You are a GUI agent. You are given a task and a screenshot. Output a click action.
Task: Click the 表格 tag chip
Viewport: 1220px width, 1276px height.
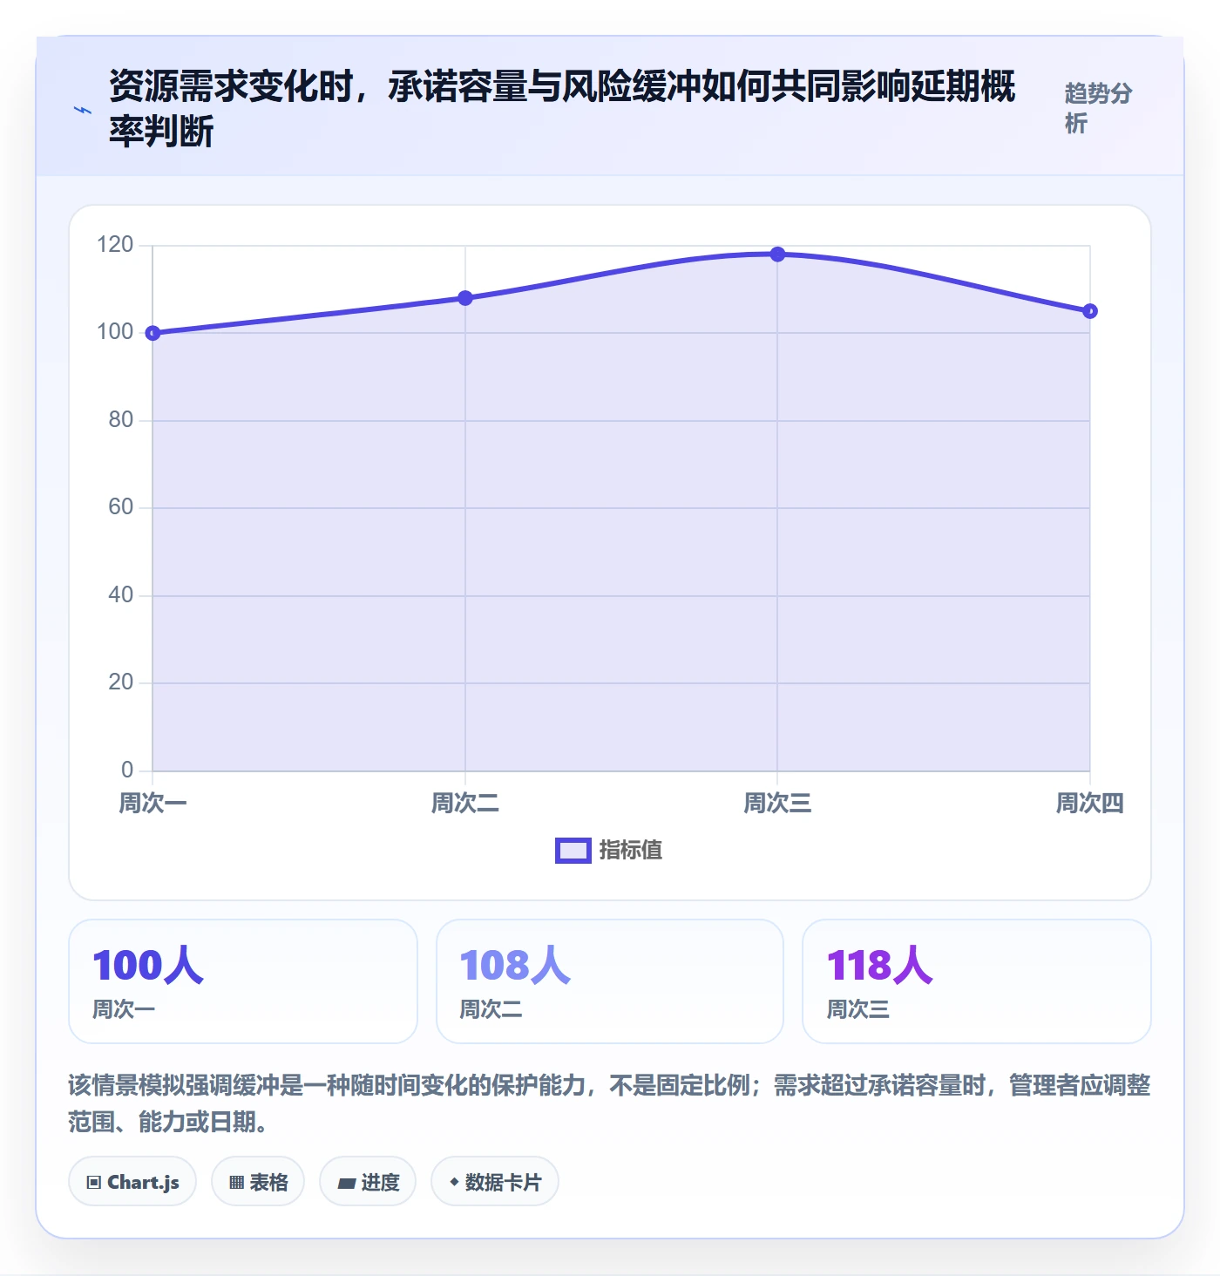(258, 1182)
